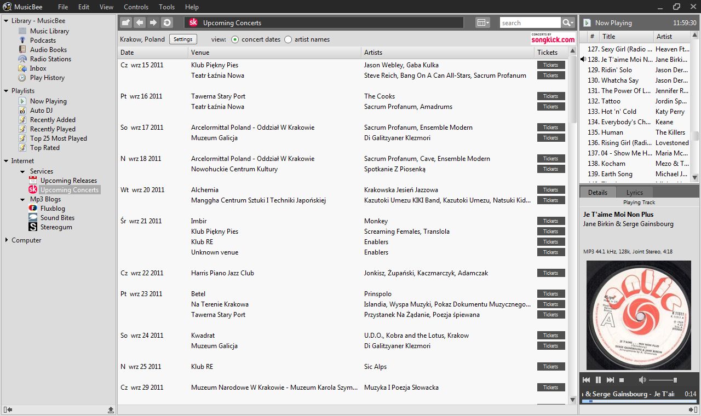This screenshot has width=701, height=416.
Task: Collapse the Internet section
Action: (x=7, y=161)
